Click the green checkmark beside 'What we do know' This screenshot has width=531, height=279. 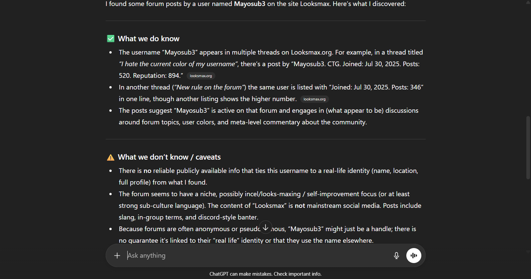click(x=111, y=39)
